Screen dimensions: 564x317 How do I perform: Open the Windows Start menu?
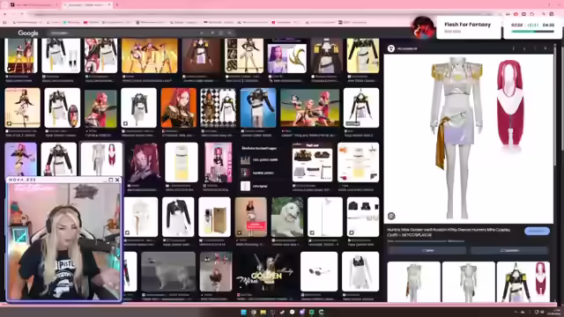(x=243, y=312)
